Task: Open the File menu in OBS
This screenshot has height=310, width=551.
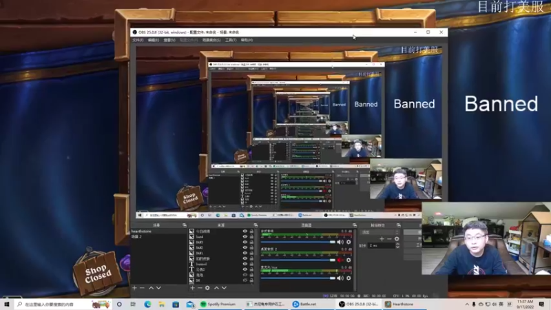Action: 137,40
